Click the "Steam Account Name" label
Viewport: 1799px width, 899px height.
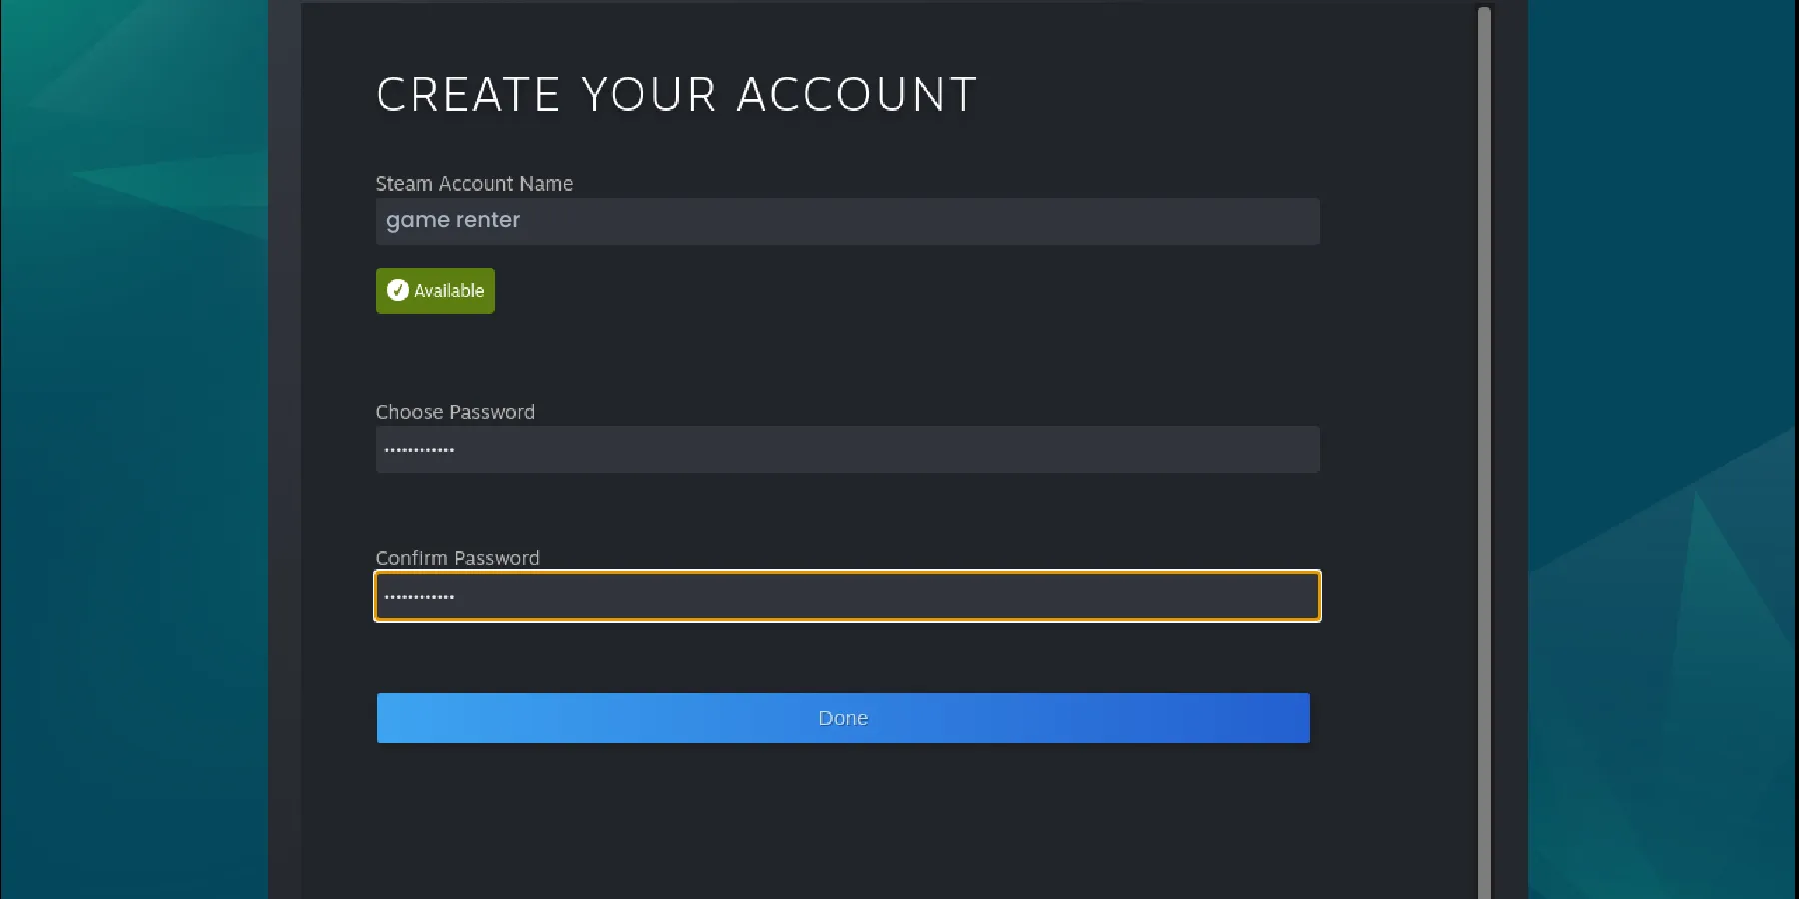pos(474,184)
